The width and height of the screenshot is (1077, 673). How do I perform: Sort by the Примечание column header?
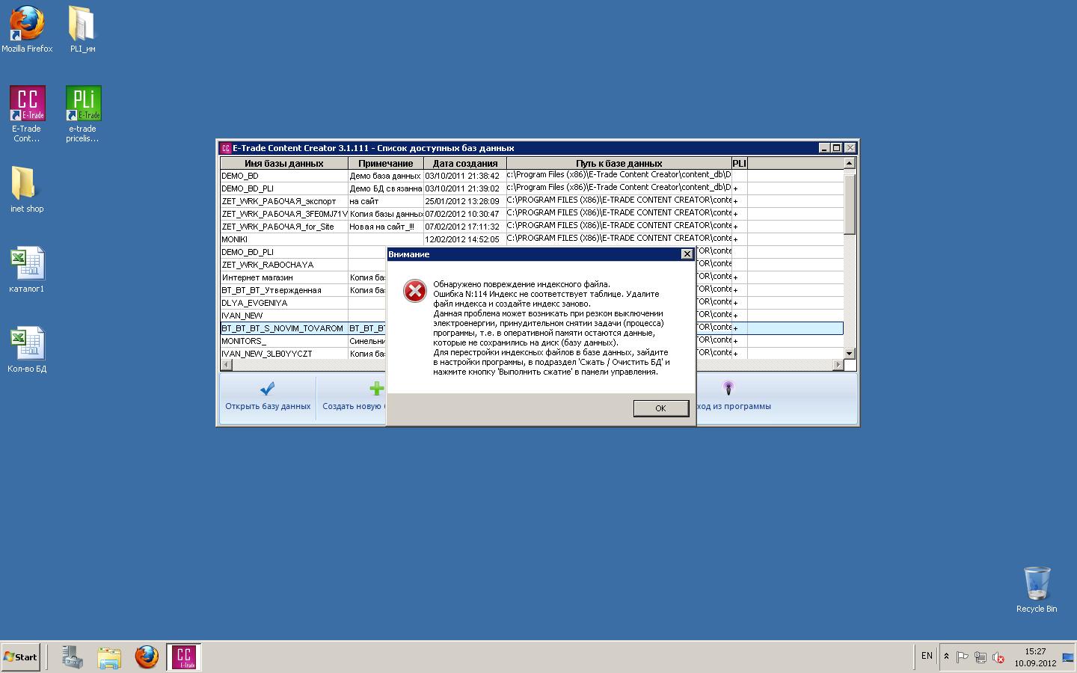pyautogui.click(x=386, y=163)
